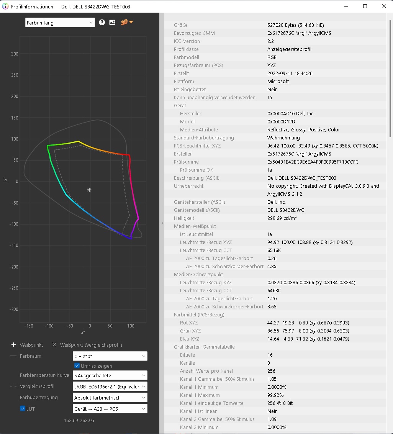Open the 3D view dropdown icon
Screen dimensions: 393x434
coord(127,22)
